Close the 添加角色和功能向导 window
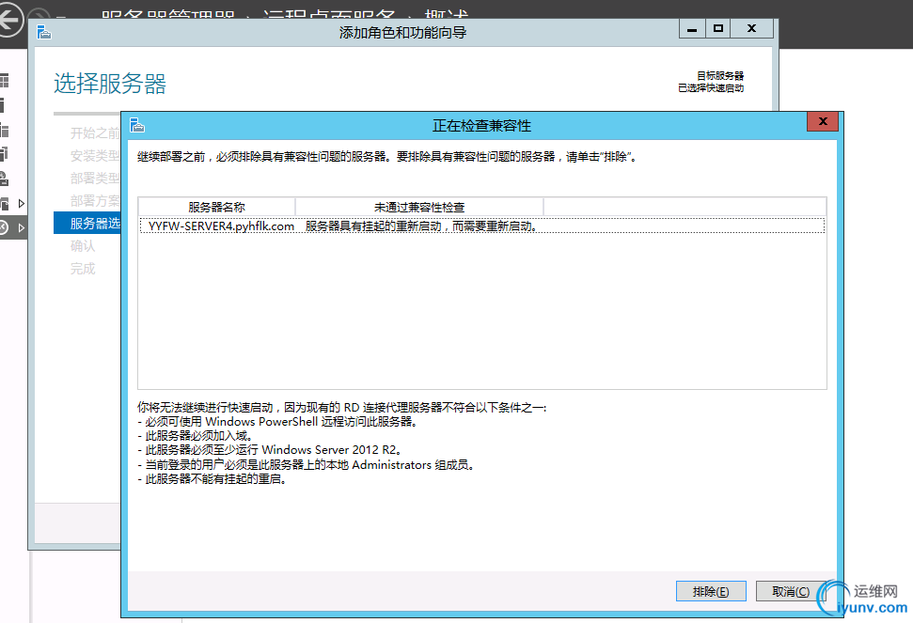Image resolution: width=913 pixels, height=623 pixels. pyautogui.click(x=751, y=28)
